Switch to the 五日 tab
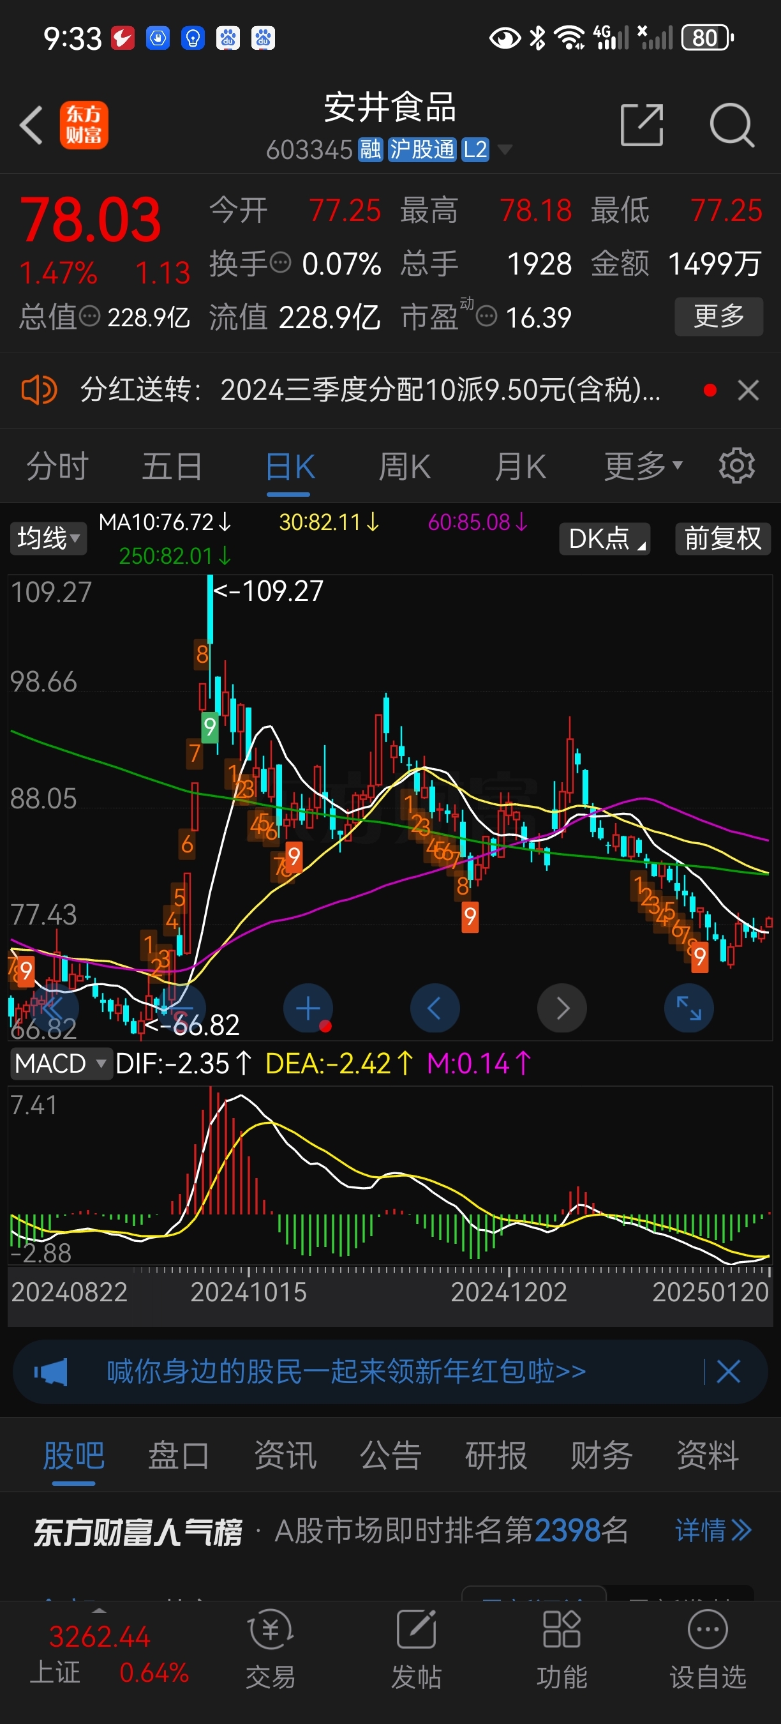 click(x=172, y=466)
